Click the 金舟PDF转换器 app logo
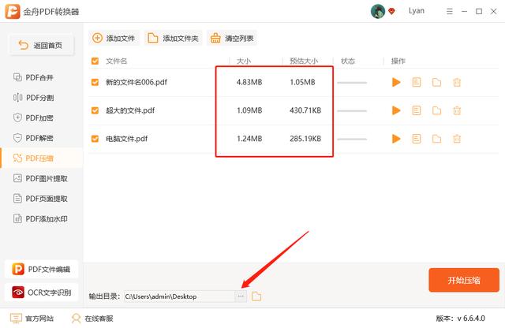Image resolution: width=505 pixels, height=328 pixels. pyautogui.click(x=13, y=12)
